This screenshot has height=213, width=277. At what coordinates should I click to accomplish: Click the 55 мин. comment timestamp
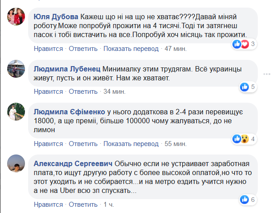[174, 144]
